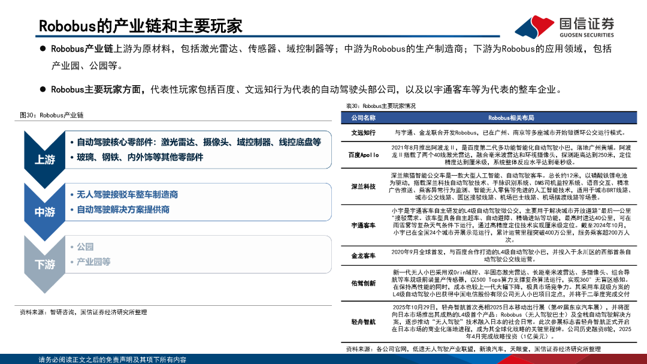Click the 深兰熊猫智能公交车 description cell
This screenshot has height=364, width=647.
coord(511,186)
